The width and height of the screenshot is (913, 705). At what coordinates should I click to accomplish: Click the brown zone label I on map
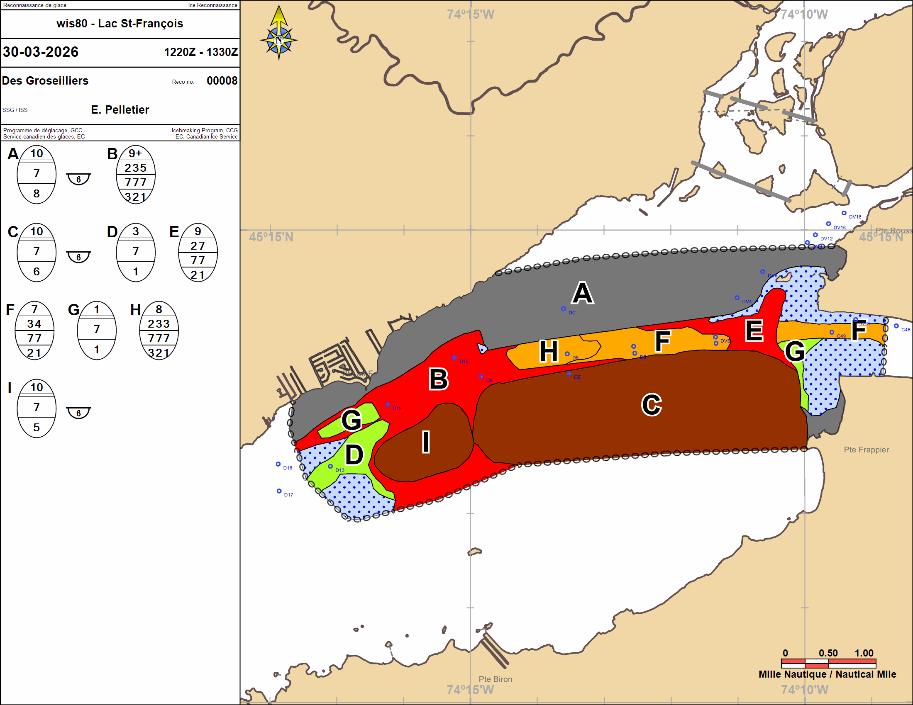click(x=425, y=442)
